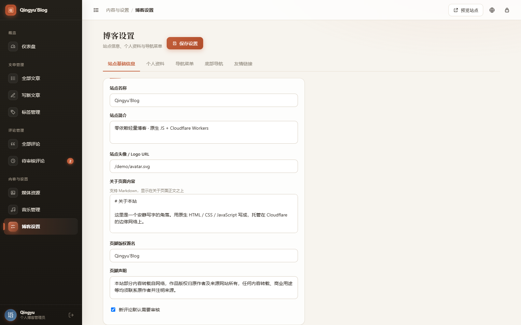Focus the 页脚版权署名 input field
Screen dimensions: 521x325
pos(204,256)
